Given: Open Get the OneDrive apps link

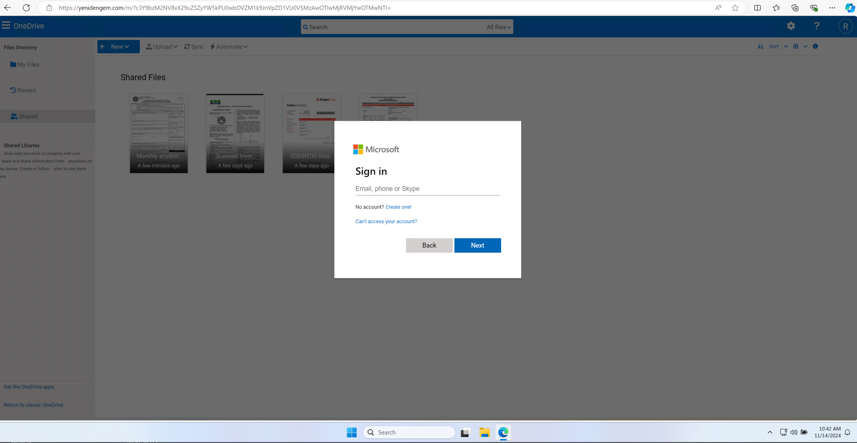Looking at the screenshot, I should tap(29, 387).
